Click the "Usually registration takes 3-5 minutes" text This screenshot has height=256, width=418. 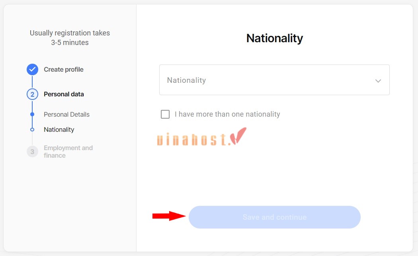click(70, 38)
